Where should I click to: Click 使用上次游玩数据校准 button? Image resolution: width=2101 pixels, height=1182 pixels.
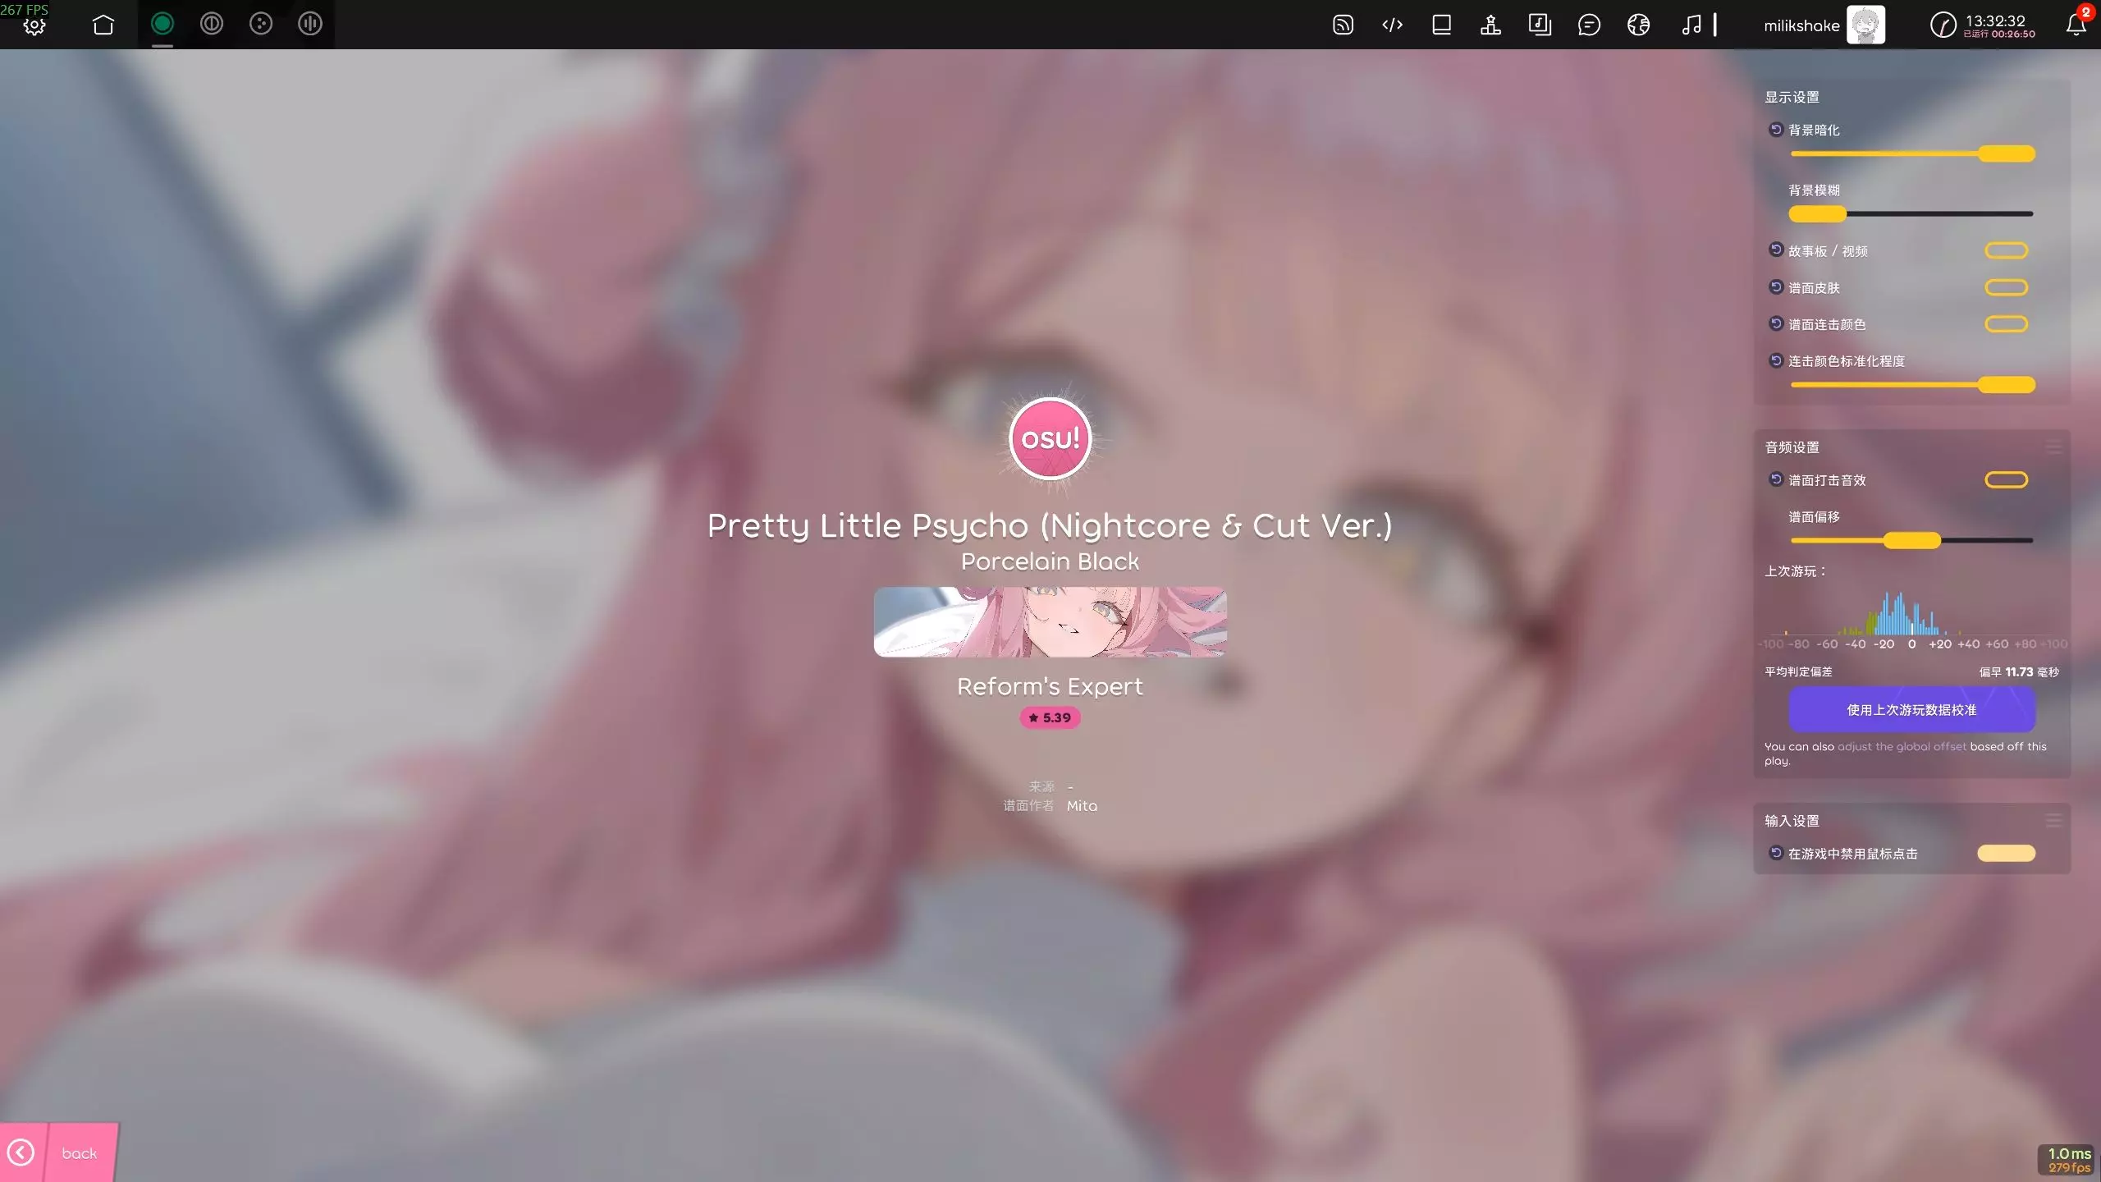pyautogui.click(x=1911, y=710)
